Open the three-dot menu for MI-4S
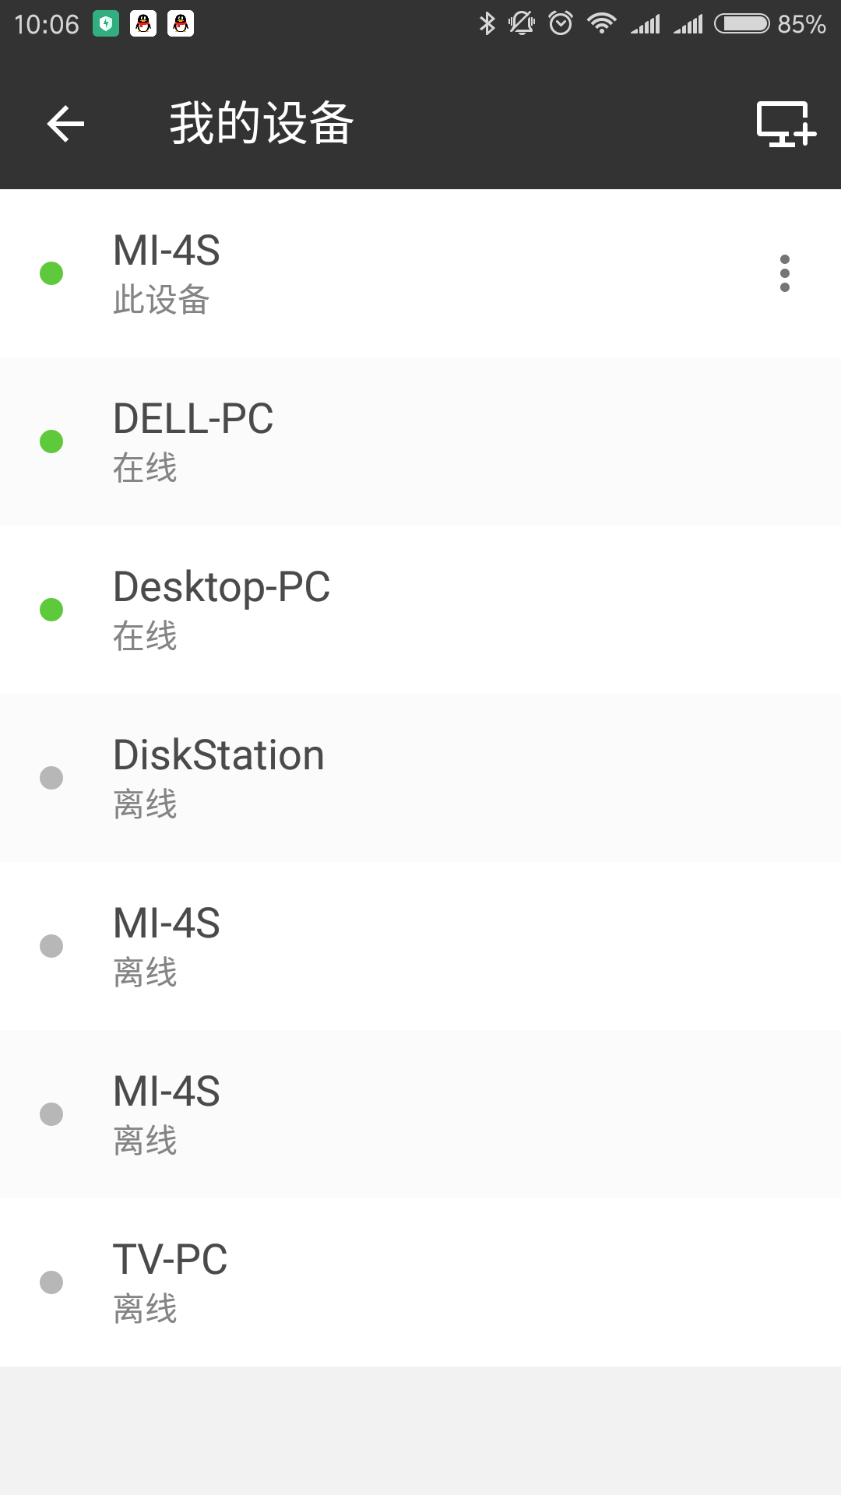The height and width of the screenshot is (1495, 841). pyautogui.click(x=784, y=273)
